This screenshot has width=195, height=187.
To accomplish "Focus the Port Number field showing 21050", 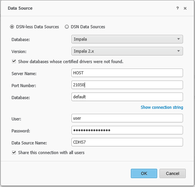I will pyautogui.click(x=127, y=85).
